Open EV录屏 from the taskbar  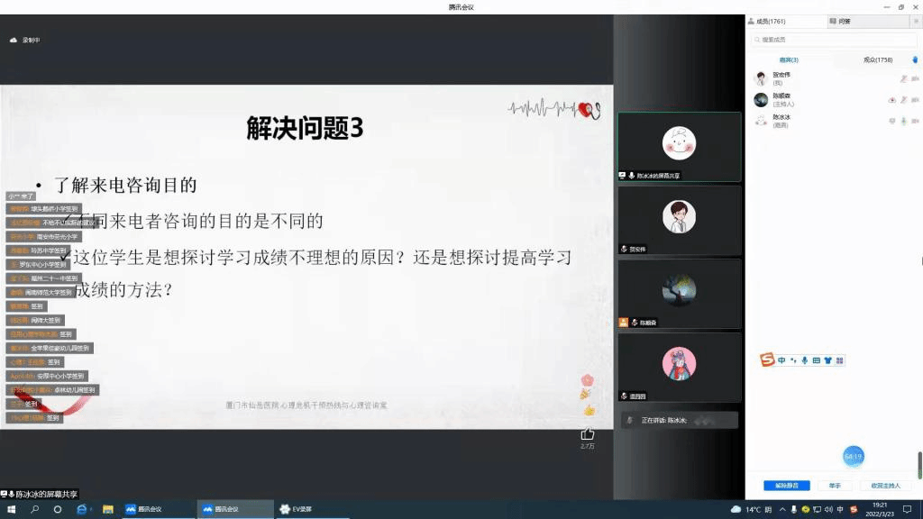coord(297,509)
